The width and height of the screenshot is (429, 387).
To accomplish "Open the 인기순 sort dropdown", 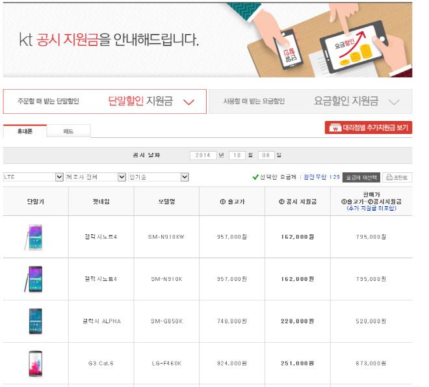I will 159,177.
